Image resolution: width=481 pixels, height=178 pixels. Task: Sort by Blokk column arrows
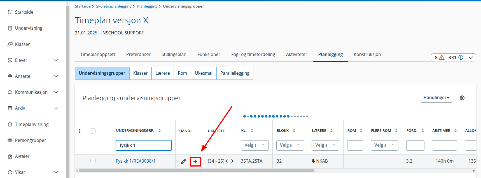(294, 131)
